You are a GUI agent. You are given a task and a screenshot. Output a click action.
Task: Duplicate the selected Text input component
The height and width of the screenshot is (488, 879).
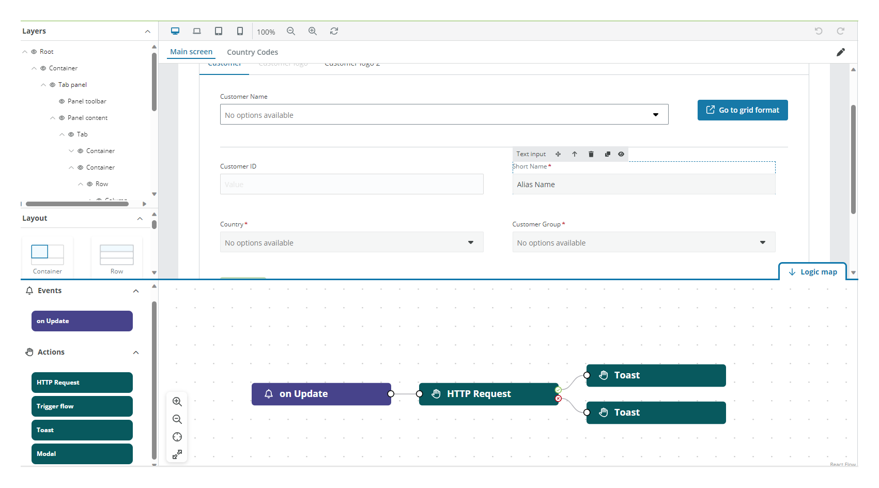click(x=608, y=154)
